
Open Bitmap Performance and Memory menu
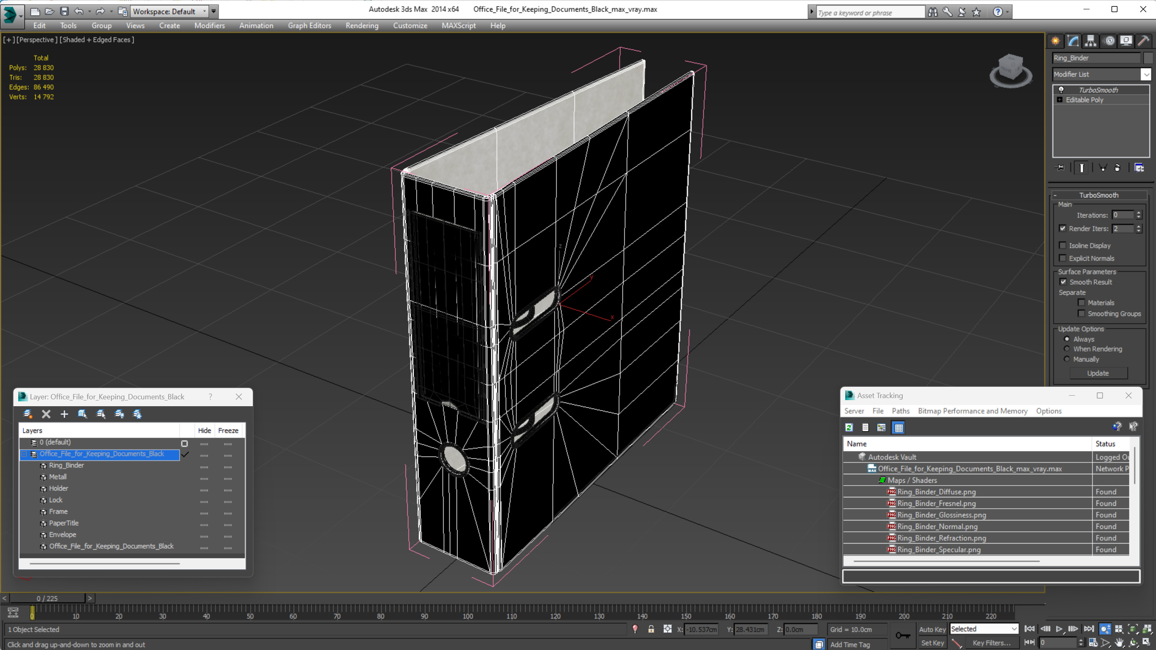pos(972,411)
